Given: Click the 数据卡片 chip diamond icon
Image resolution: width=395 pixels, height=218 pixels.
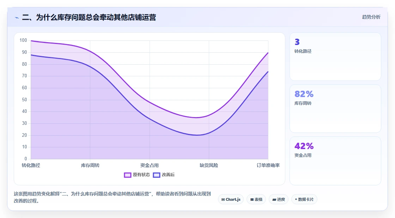Looking at the screenshot, I should tap(296, 199).
